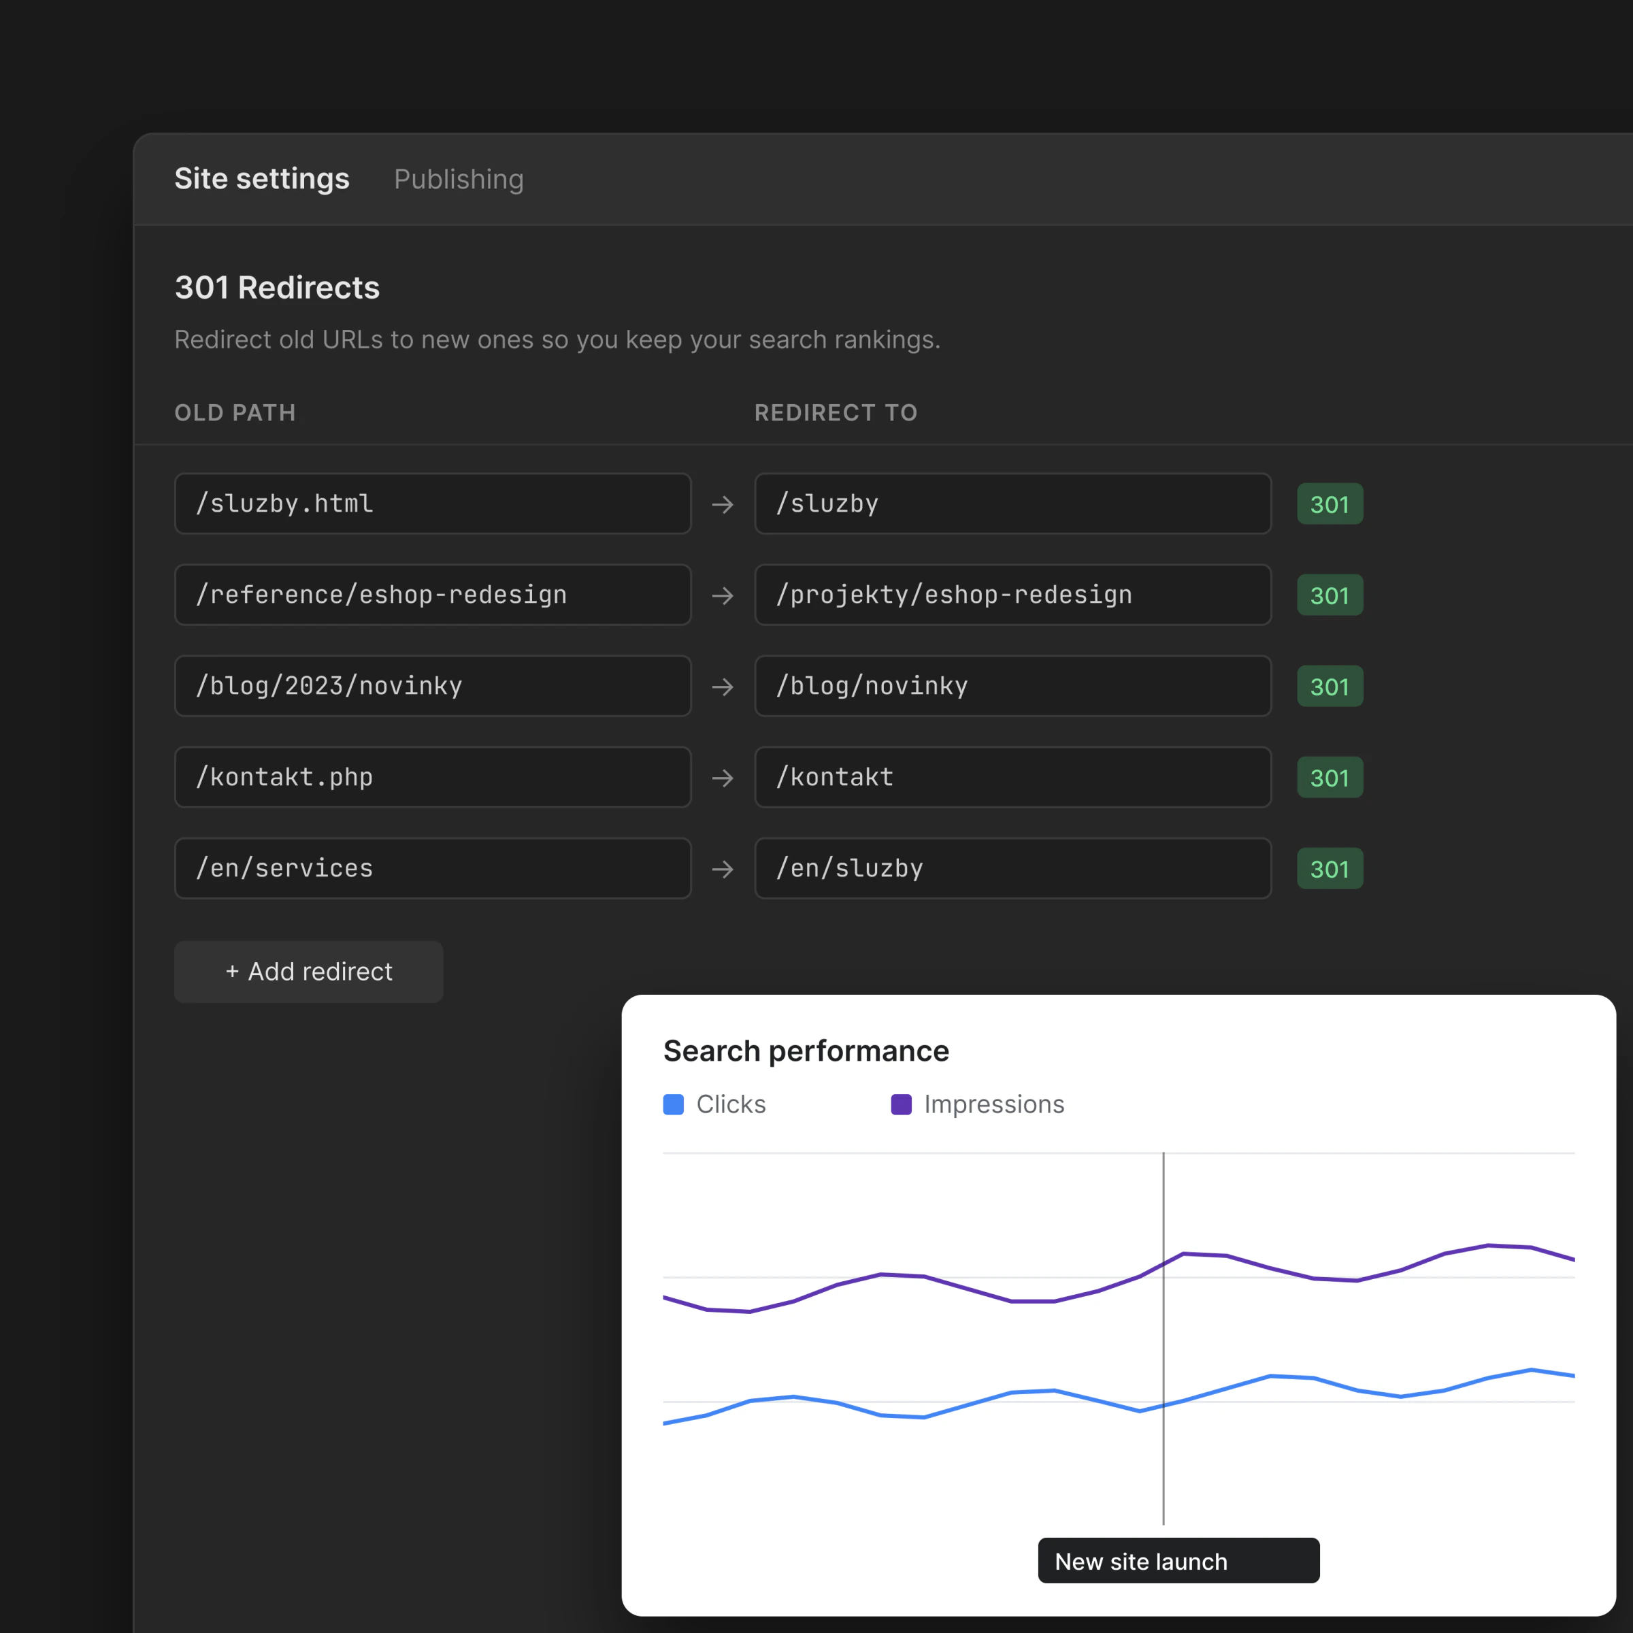Edit the /kontakt redirect target field
Viewport: 1633px width, 1633px height.
1012,778
